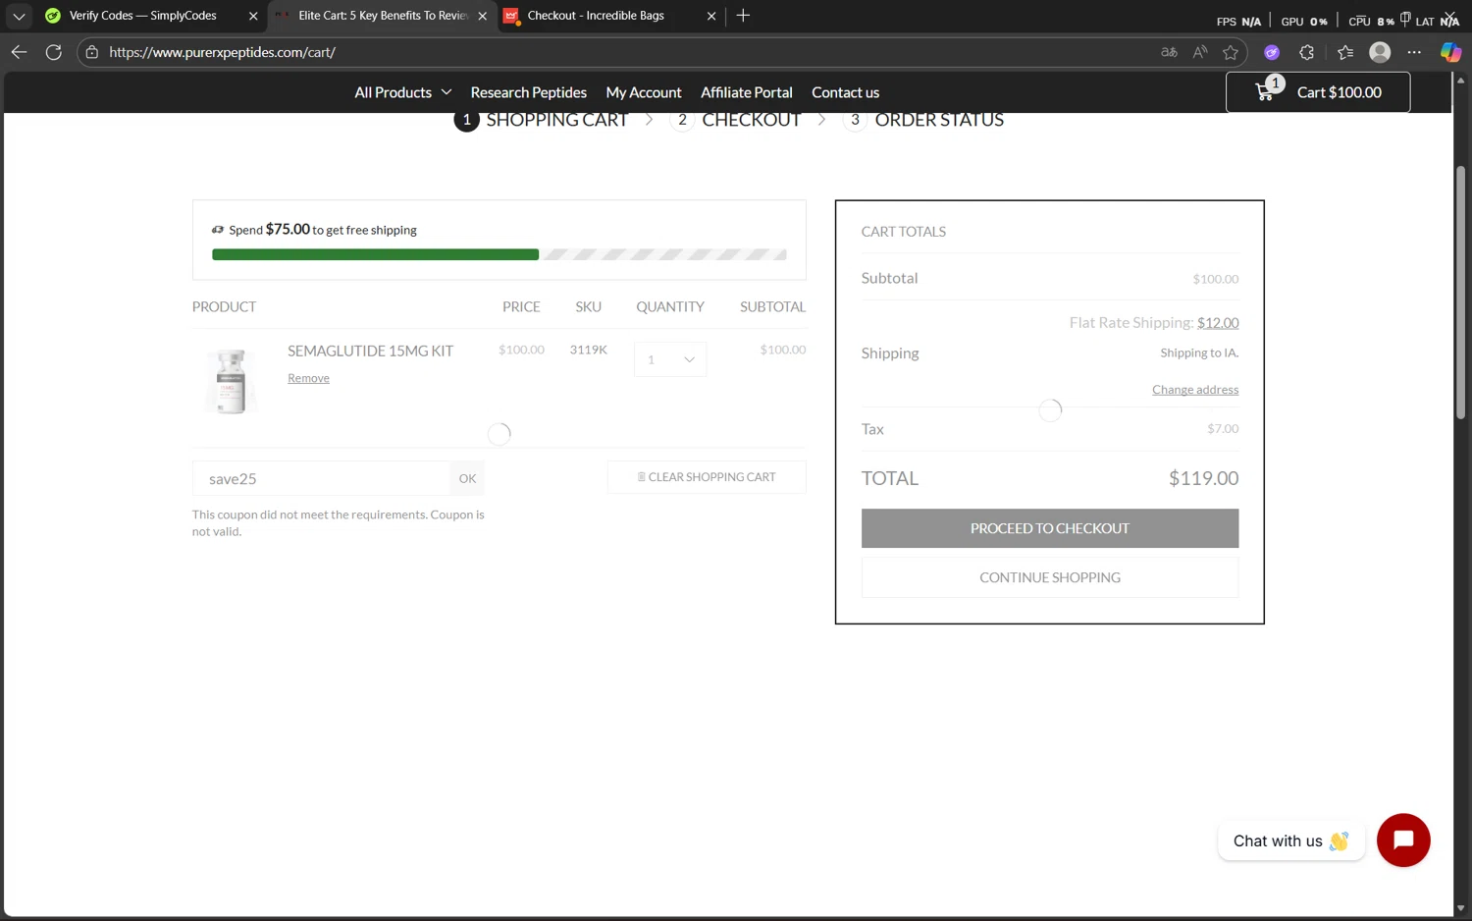Continue shopping

pyautogui.click(x=1050, y=577)
